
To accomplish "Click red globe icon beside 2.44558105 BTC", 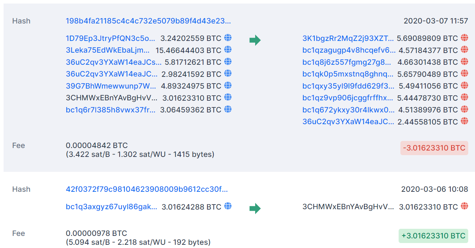I will 464,121.
